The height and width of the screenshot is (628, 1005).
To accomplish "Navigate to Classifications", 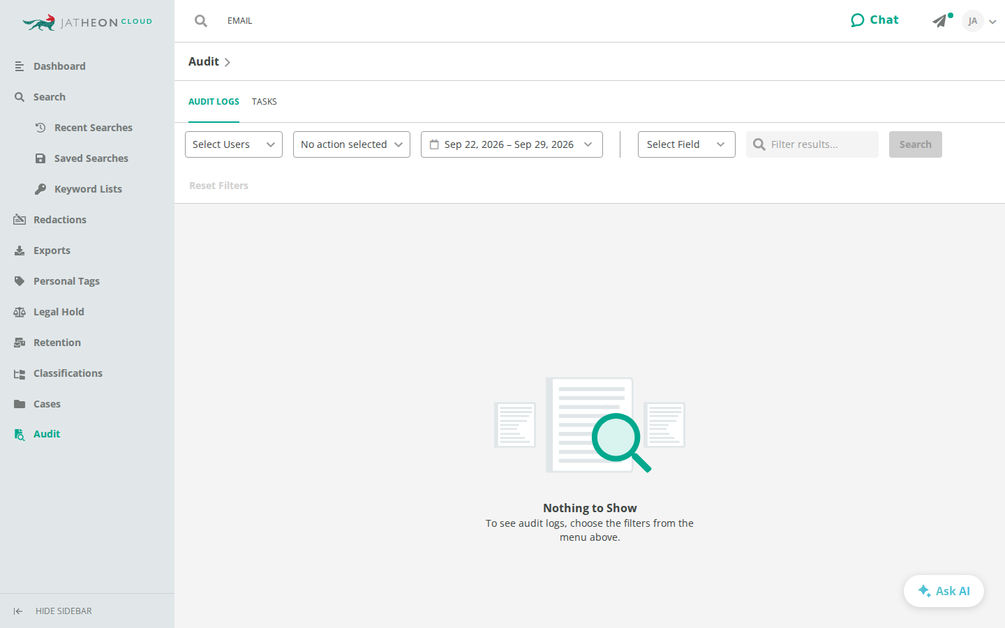I will pyautogui.click(x=68, y=373).
